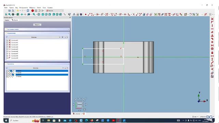Apply lock constraint from right toolbar

tap(212, 53)
